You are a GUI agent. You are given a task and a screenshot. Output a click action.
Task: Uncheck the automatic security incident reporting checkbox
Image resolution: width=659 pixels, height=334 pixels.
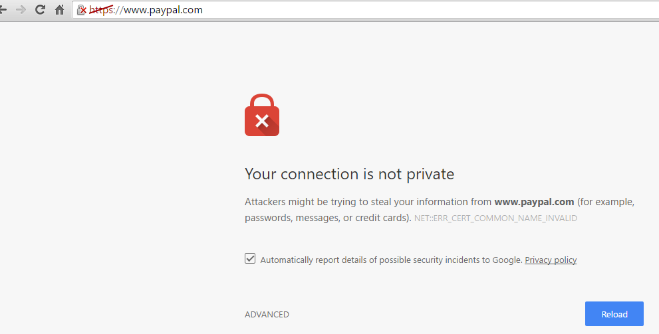pyautogui.click(x=250, y=258)
